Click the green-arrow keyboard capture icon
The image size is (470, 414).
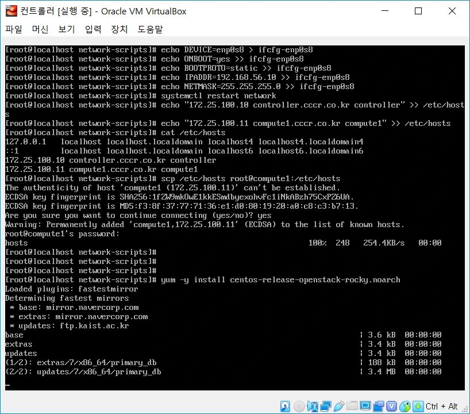pyautogui.click(x=418, y=407)
